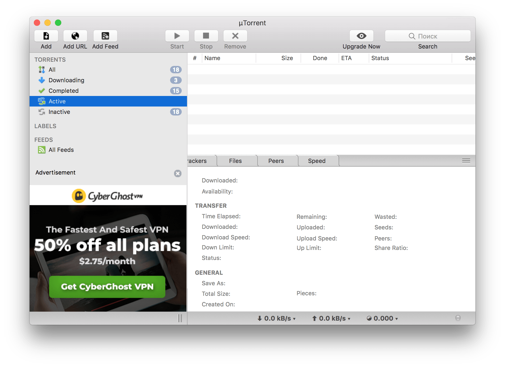Click the Active transfer arrows icon
The image size is (505, 367).
42,101
